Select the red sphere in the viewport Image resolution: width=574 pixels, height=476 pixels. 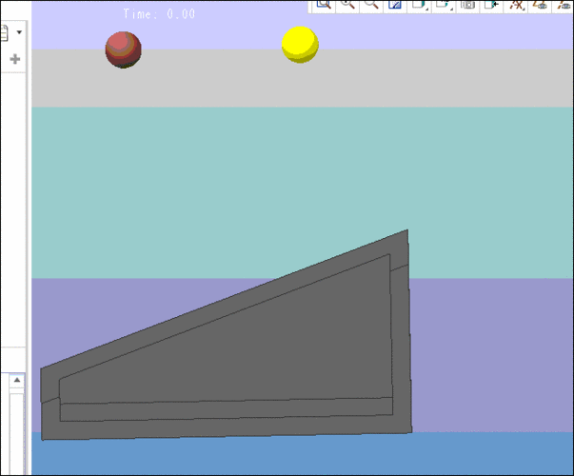123,50
